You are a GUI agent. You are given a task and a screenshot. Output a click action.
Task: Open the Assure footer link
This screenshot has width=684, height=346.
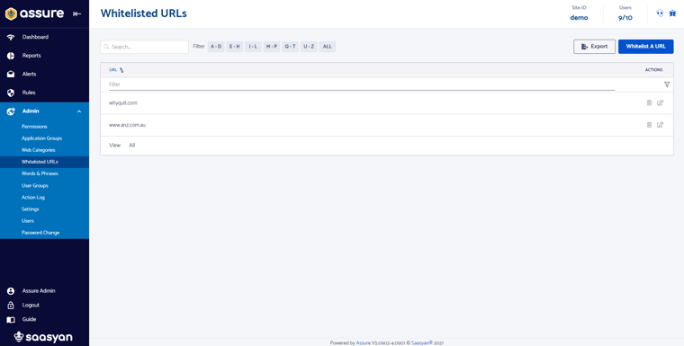(364, 343)
